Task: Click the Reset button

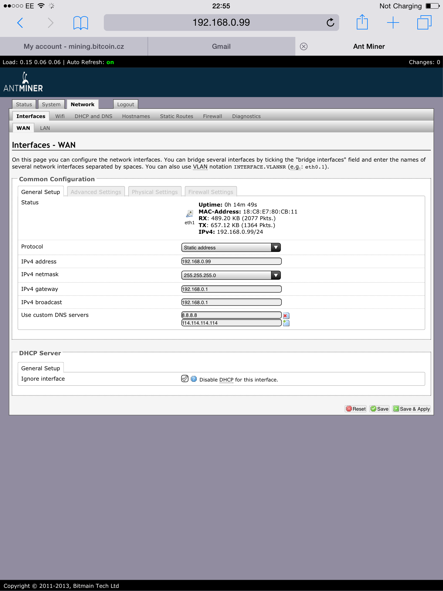Action: point(356,409)
